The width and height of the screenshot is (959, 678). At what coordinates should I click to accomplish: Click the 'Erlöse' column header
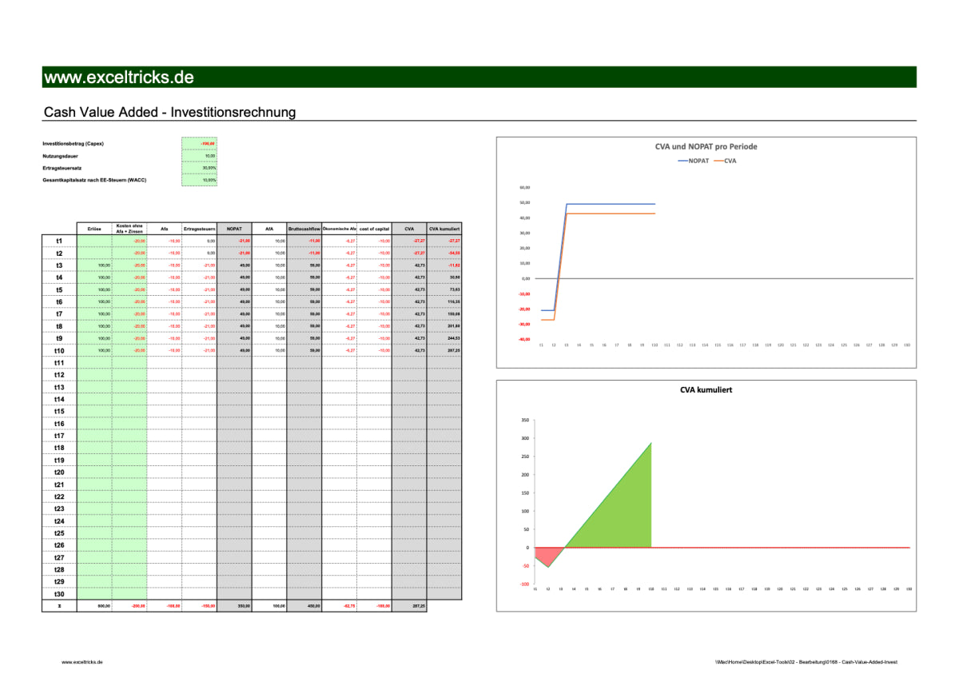click(x=94, y=229)
